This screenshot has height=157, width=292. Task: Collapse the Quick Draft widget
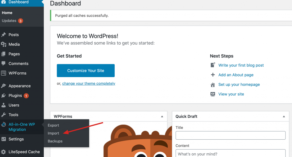pyautogui.click(x=284, y=116)
